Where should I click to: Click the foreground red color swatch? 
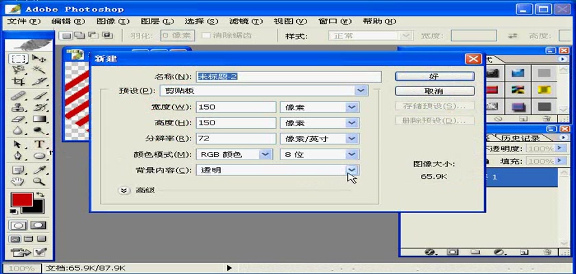22,199
